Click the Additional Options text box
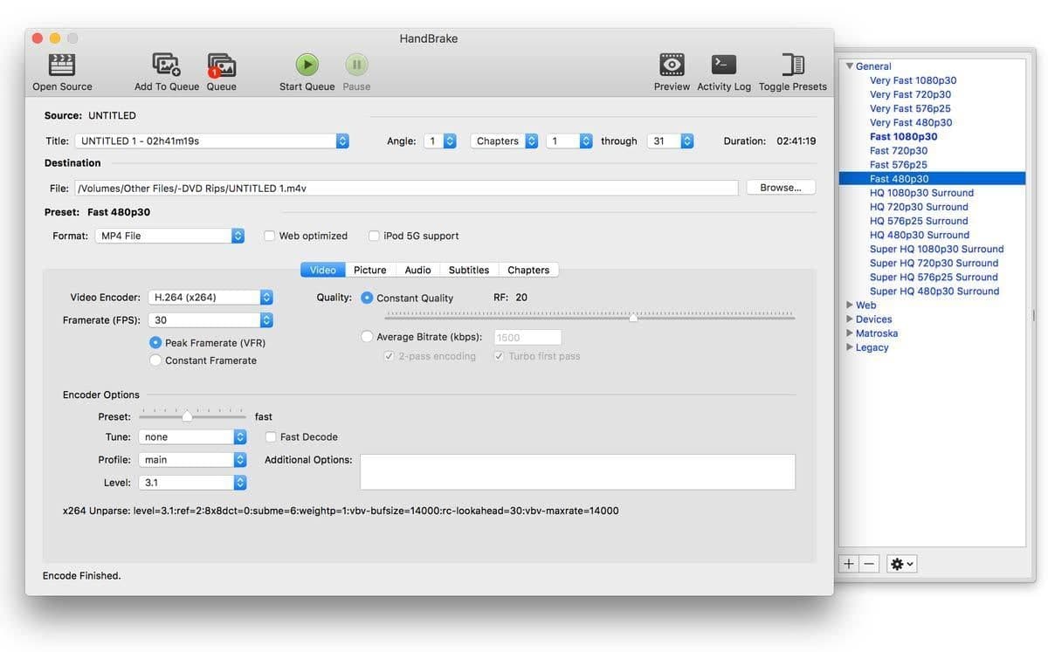This screenshot has height=652, width=1048. click(x=577, y=471)
